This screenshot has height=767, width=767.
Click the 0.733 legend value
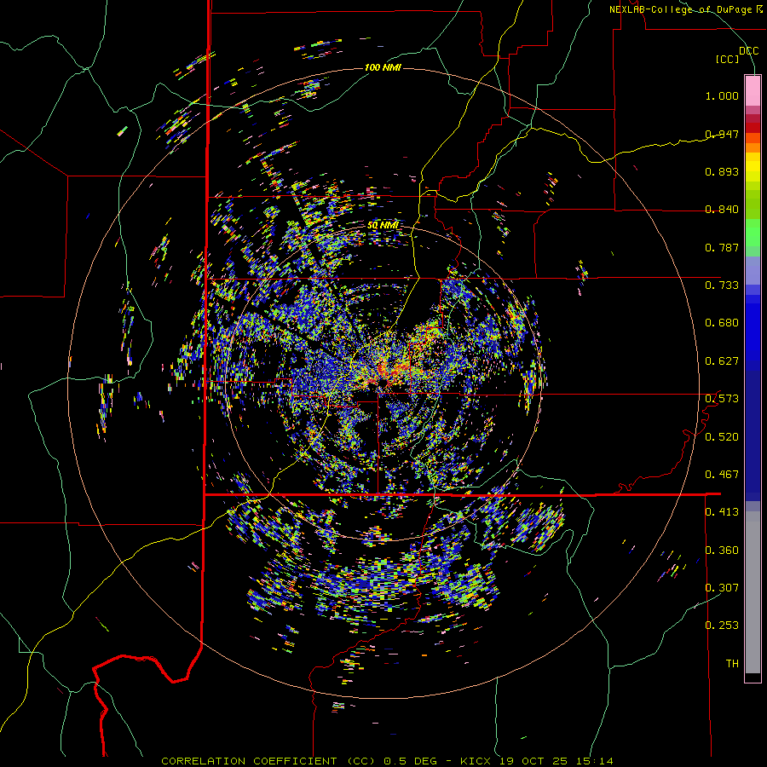(x=722, y=285)
